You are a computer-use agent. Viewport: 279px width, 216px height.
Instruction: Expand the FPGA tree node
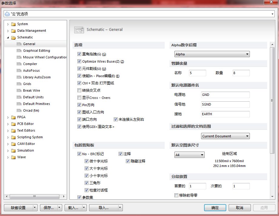[x=8, y=117]
